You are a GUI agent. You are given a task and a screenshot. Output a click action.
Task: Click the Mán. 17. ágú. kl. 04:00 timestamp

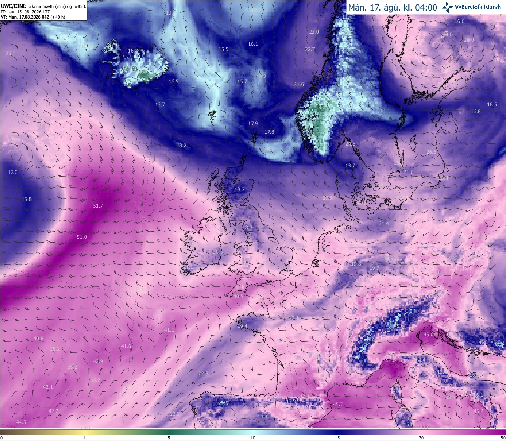click(x=393, y=7)
